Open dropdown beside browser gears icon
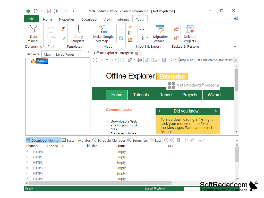This screenshot has height=198, width=264. [x=134, y=60]
